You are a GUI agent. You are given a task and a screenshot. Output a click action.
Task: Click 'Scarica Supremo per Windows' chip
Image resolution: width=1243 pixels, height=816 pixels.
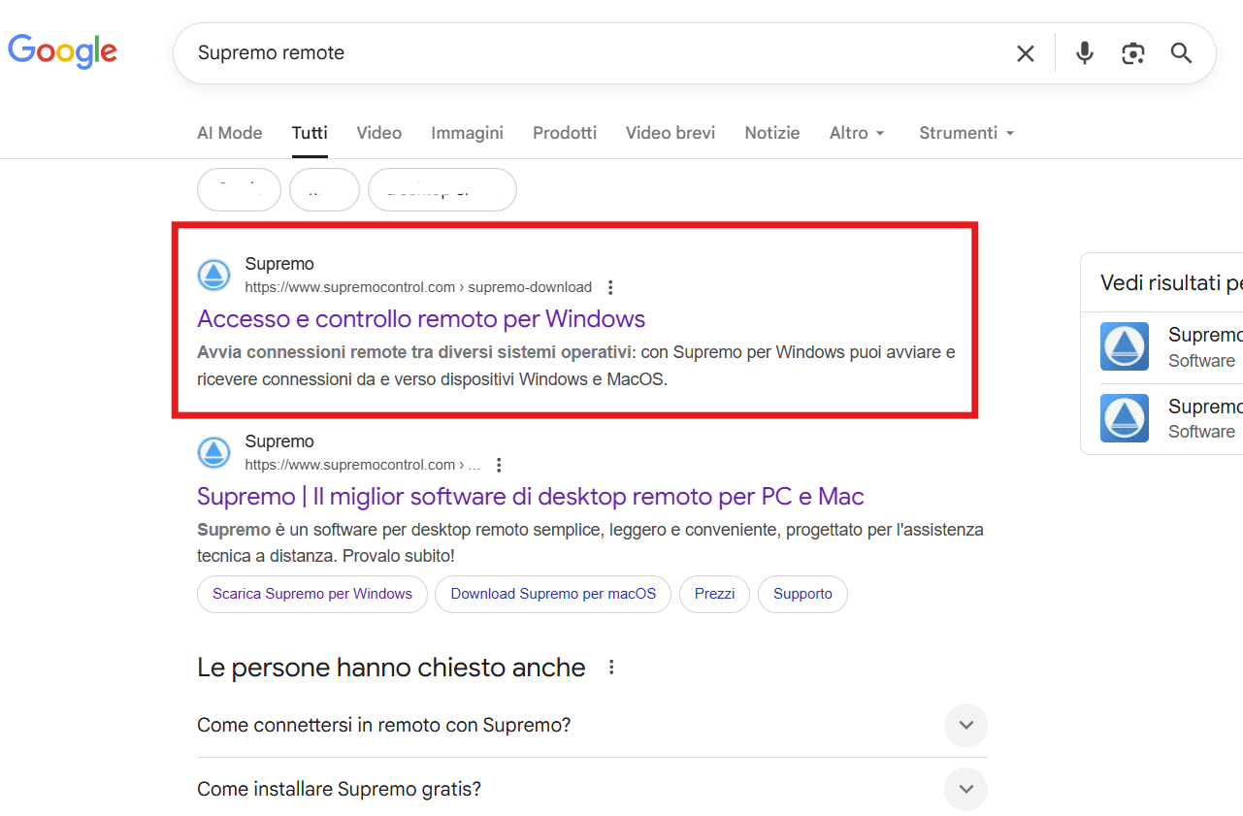tap(312, 594)
